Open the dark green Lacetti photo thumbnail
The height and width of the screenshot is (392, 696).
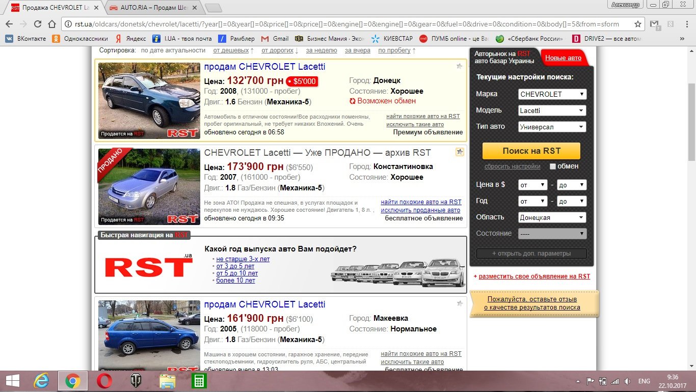[x=149, y=100]
